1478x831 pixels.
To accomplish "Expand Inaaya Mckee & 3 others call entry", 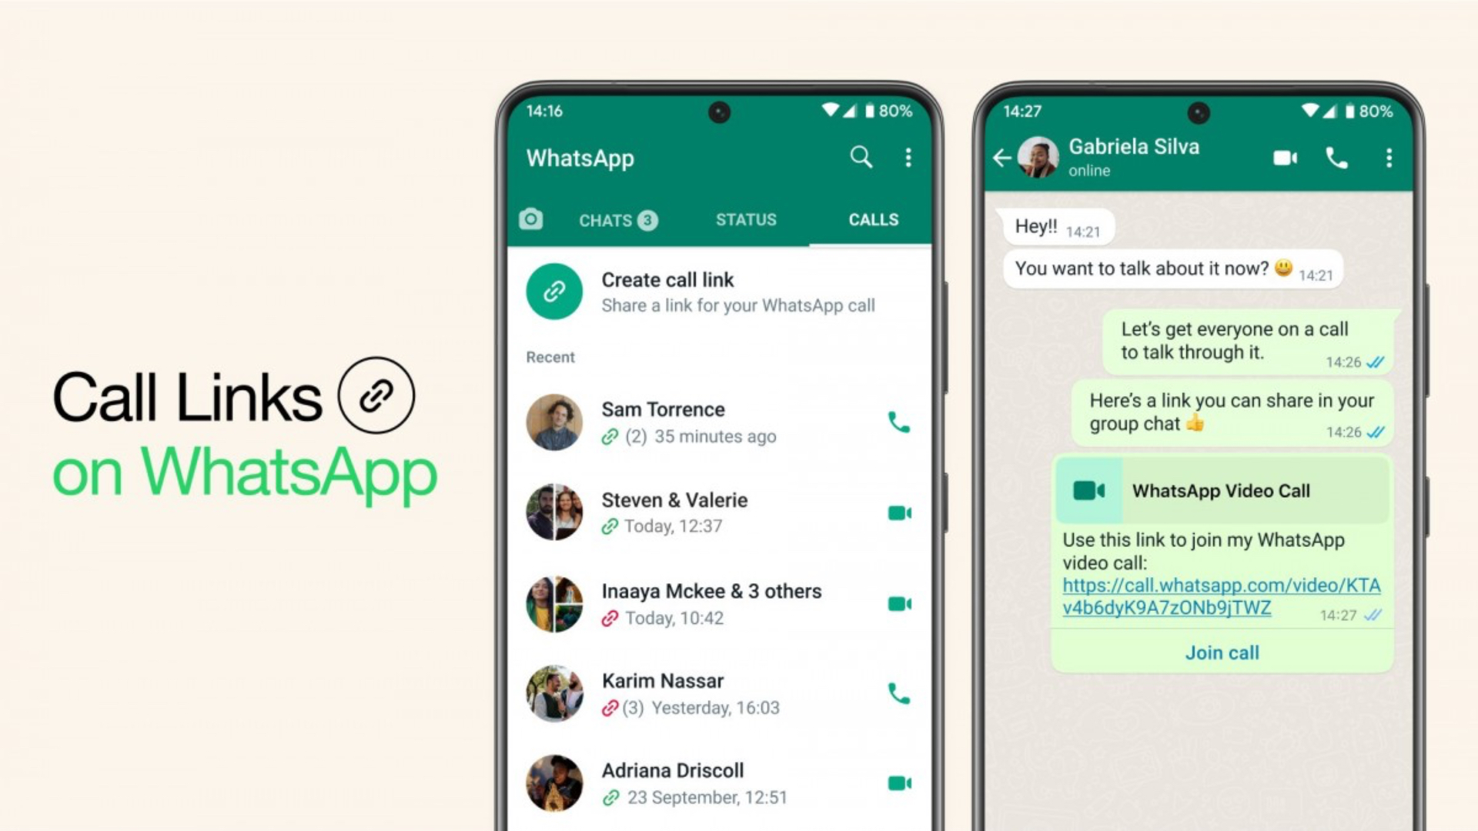I will click(711, 604).
